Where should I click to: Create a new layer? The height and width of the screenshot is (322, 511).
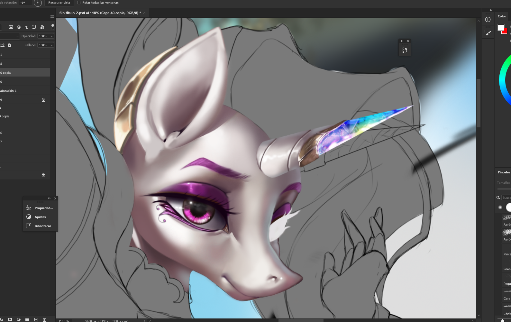point(36,319)
